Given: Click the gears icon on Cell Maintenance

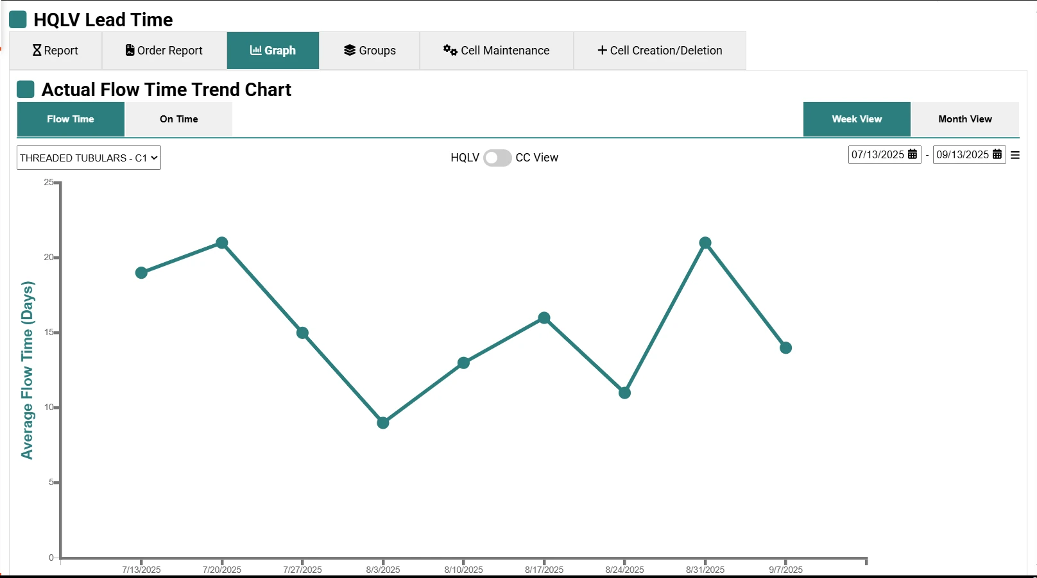Looking at the screenshot, I should pos(450,50).
